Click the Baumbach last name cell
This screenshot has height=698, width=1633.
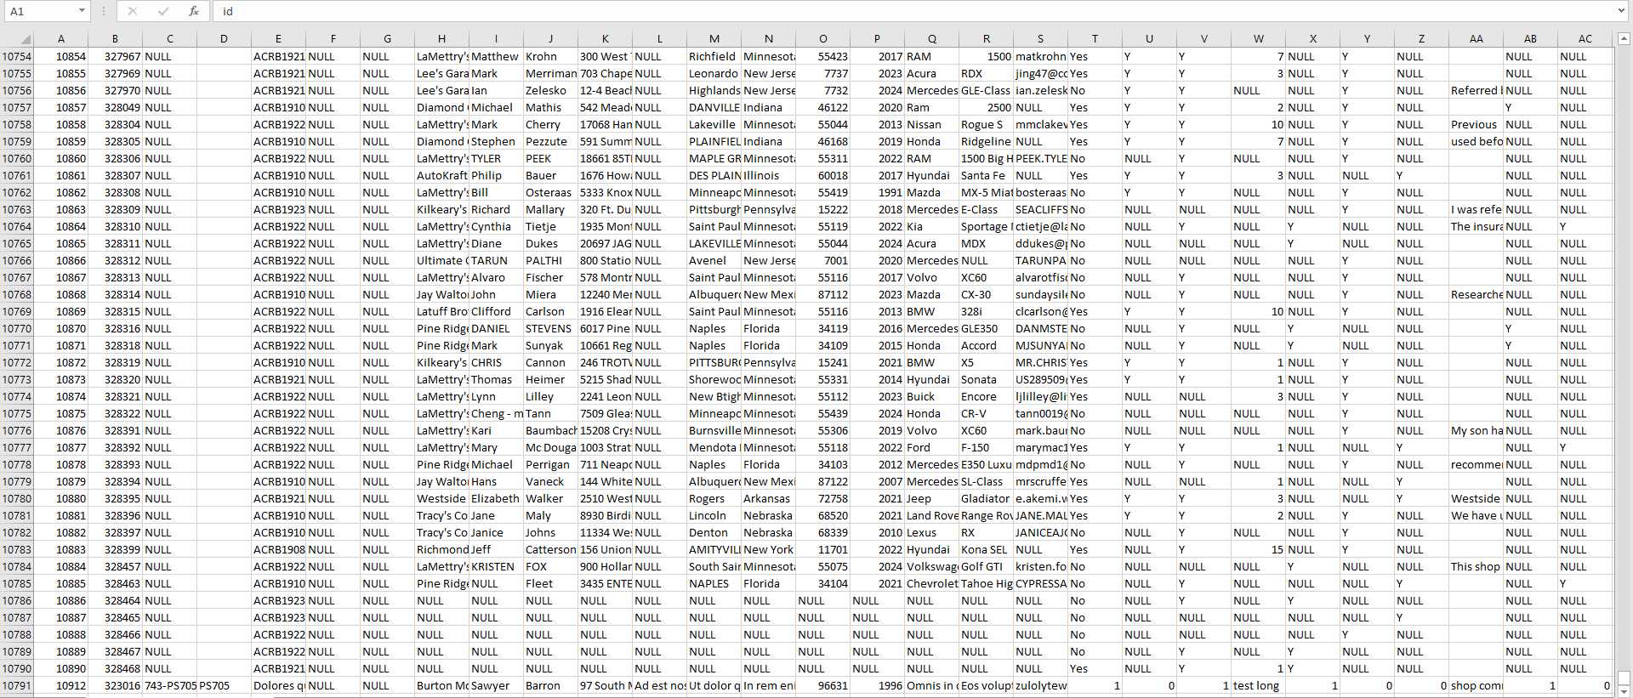tap(550, 430)
